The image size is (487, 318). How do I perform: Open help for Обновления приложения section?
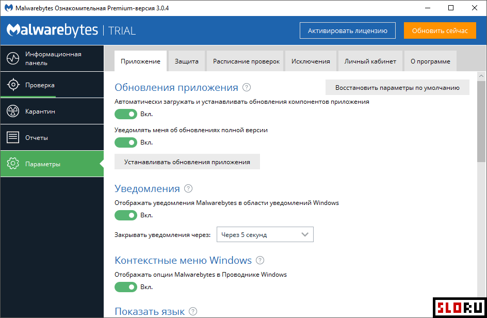pyautogui.click(x=247, y=87)
